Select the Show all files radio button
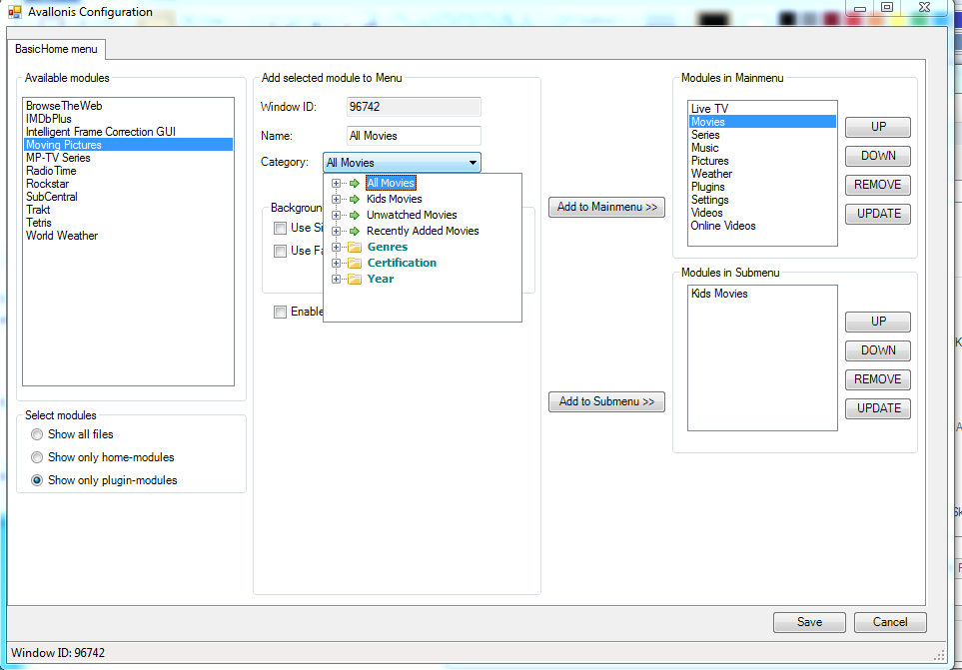Viewport: 962px width, 670px height. click(38, 434)
